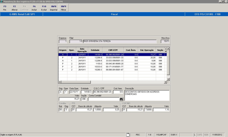
Task: Click date 11/05/2012 in status bar
Action: [217, 135]
